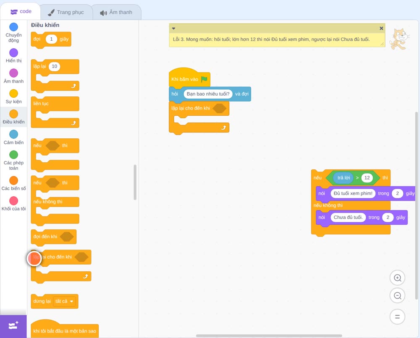Switch to the Âm thanh tab
Viewport: 420px width, 338px height.
[x=116, y=12]
